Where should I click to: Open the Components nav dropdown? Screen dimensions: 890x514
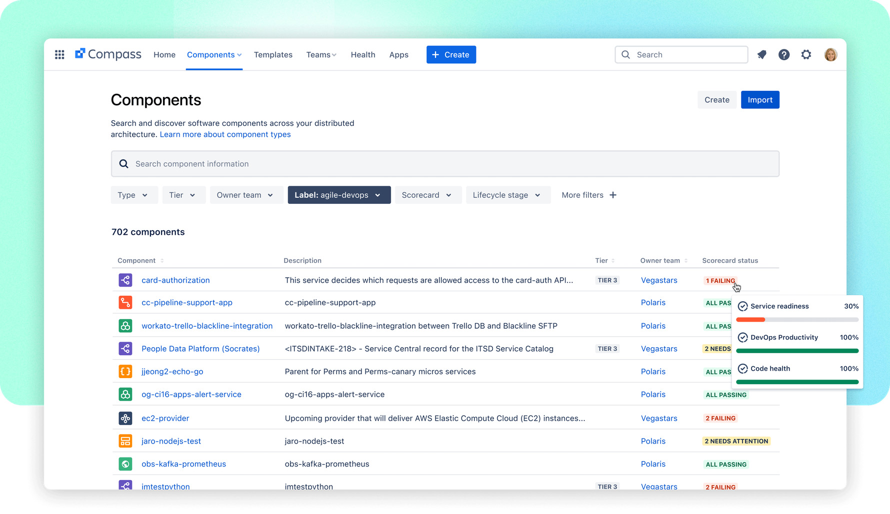click(214, 54)
